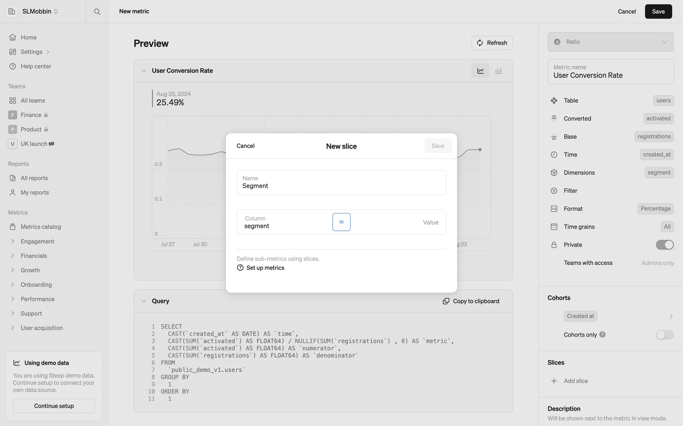
Task: Switch to bar chart view icon
Action: (498, 71)
